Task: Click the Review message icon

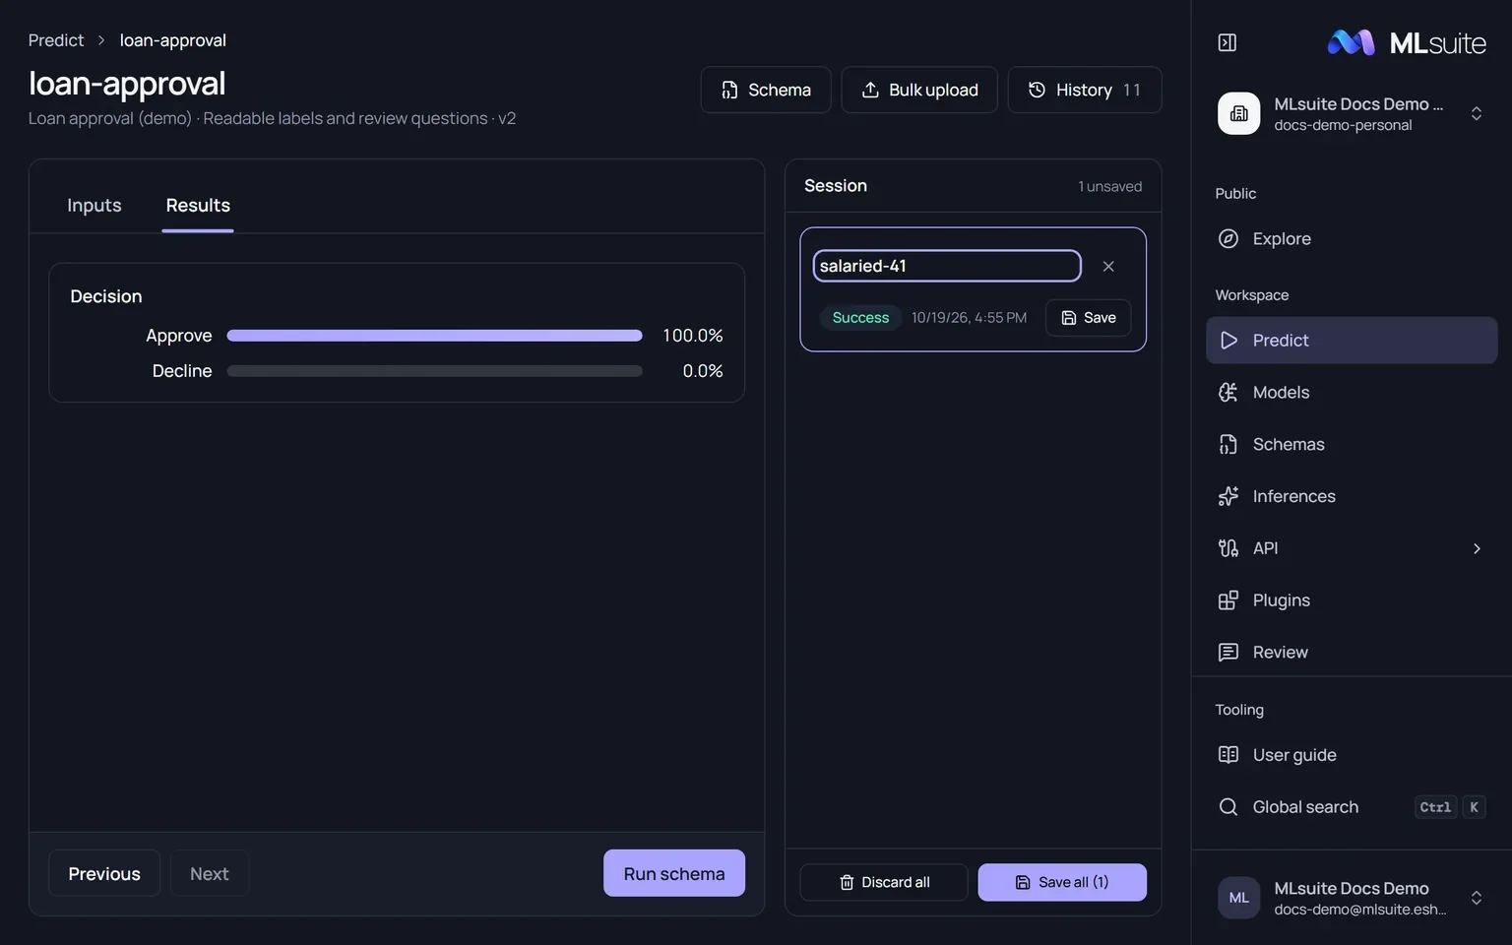Action: coord(1228,652)
